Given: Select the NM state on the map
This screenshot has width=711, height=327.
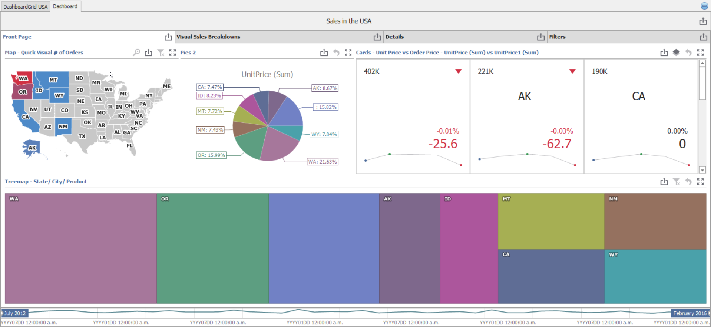Looking at the screenshot, I should pyautogui.click(x=63, y=127).
